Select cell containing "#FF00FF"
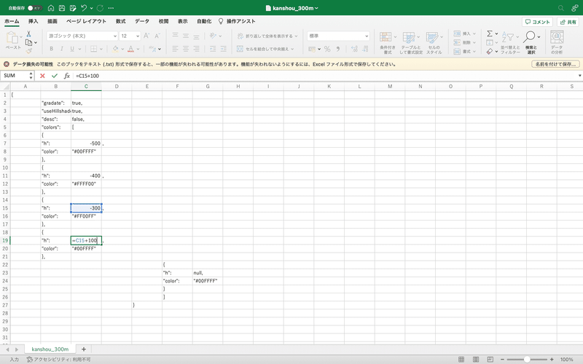583x364 pixels. (x=86, y=216)
